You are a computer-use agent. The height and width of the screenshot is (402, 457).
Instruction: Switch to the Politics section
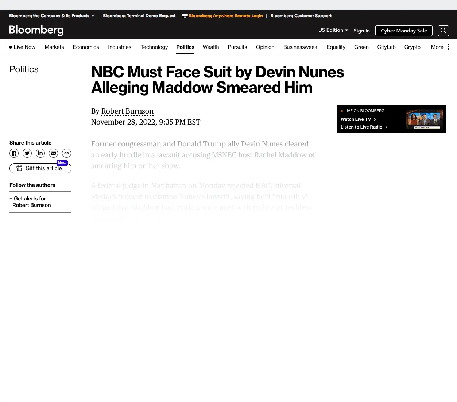point(185,47)
